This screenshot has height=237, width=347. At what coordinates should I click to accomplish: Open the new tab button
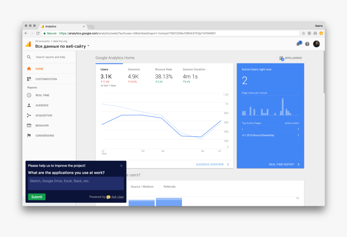[91, 27]
